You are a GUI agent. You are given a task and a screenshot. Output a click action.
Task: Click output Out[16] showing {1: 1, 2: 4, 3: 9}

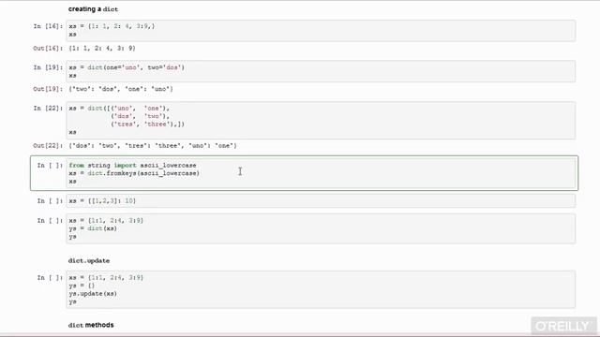(102, 48)
